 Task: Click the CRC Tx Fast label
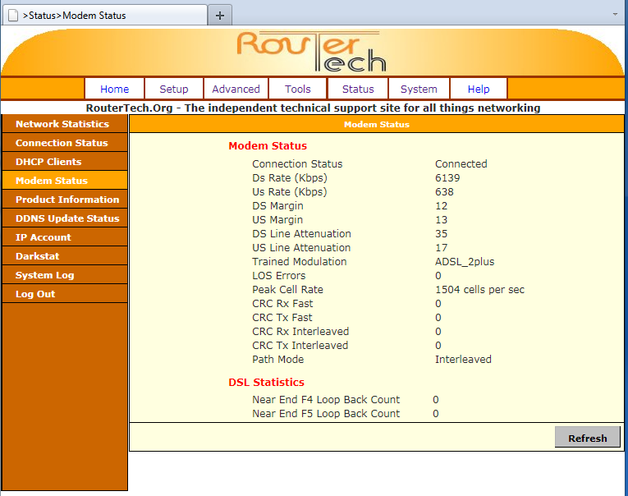282,317
